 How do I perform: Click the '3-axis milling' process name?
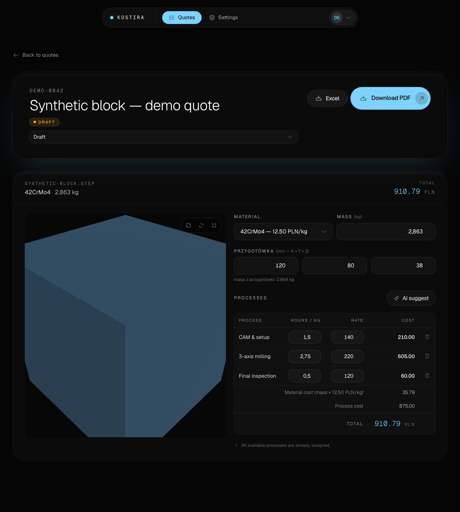point(255,356)
